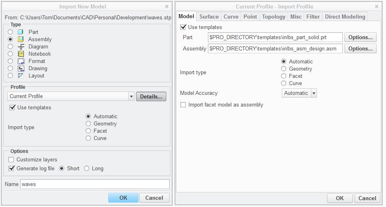Toggle Use templates in Import New Model
Viewport: 386px width, 207px height.
tap(12, 108)
